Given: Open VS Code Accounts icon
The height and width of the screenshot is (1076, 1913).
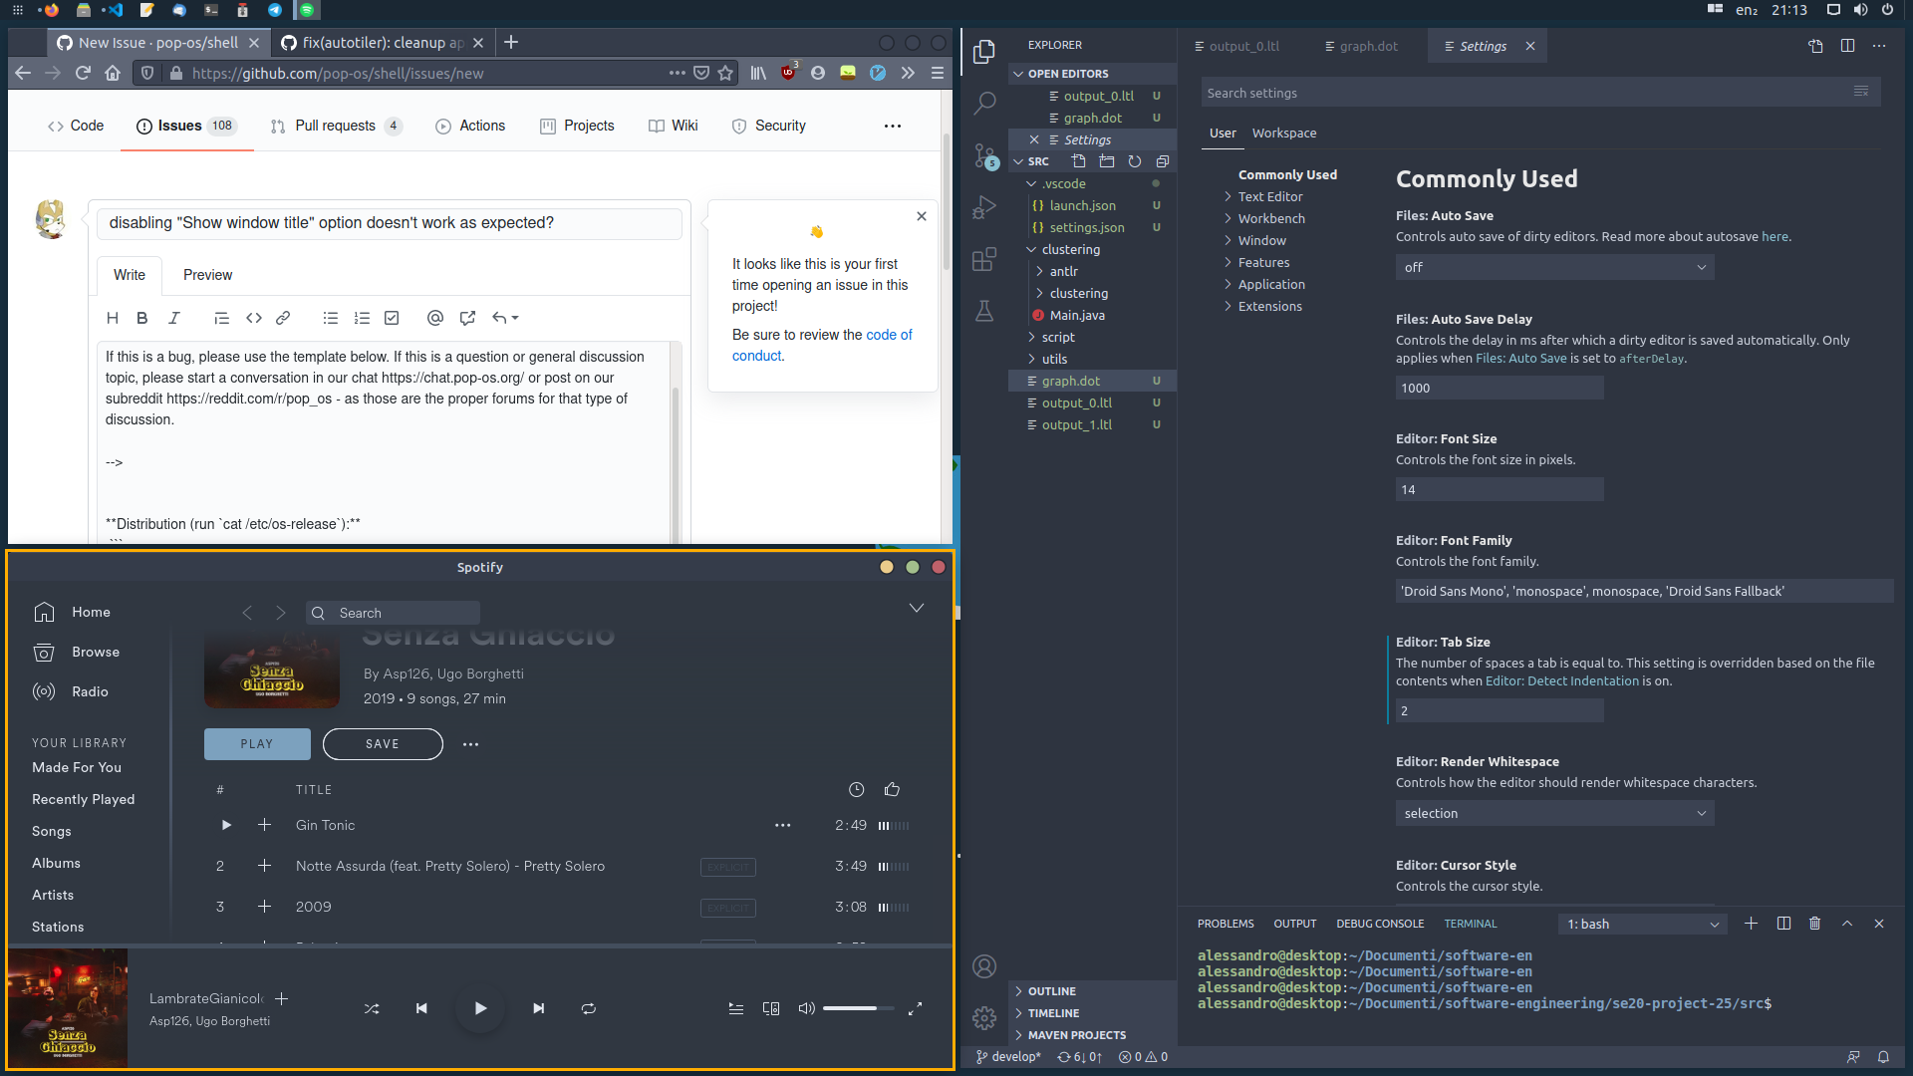Looking at the screenshot, I should (984, 966).
